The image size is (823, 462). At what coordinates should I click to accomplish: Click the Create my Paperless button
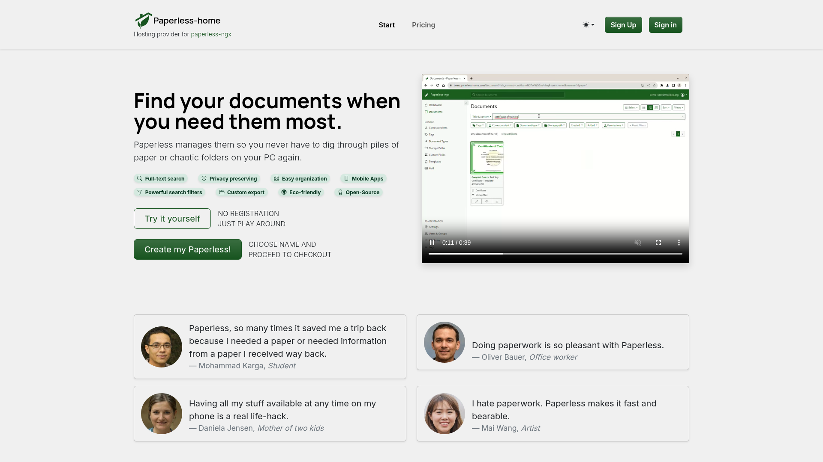(x=187, y=249)
